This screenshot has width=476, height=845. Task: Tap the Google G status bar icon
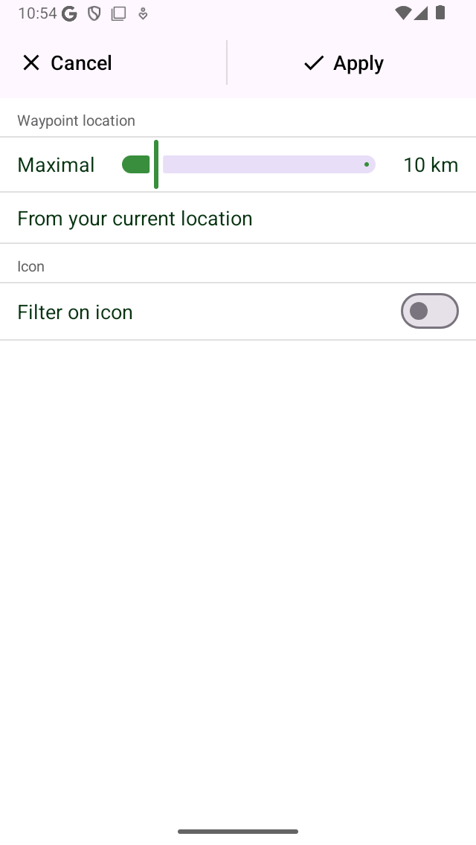[x=69, y=13]
